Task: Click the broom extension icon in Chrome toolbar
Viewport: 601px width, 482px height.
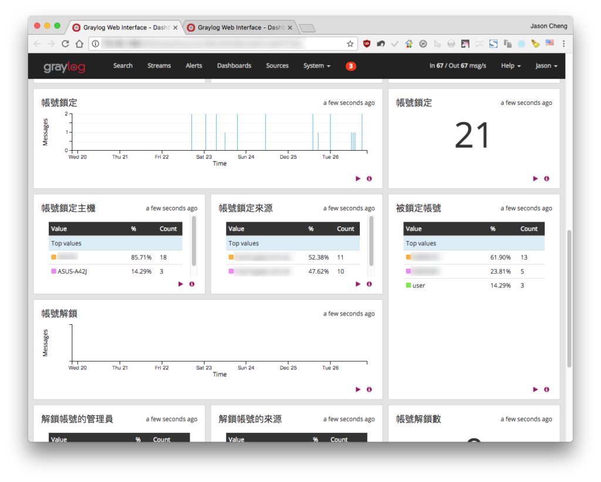Action: (535, 44)
